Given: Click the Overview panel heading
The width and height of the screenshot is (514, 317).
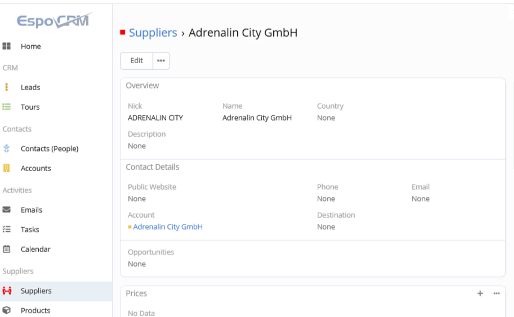Looking at the screenshot, I should [x=142, y=85].
